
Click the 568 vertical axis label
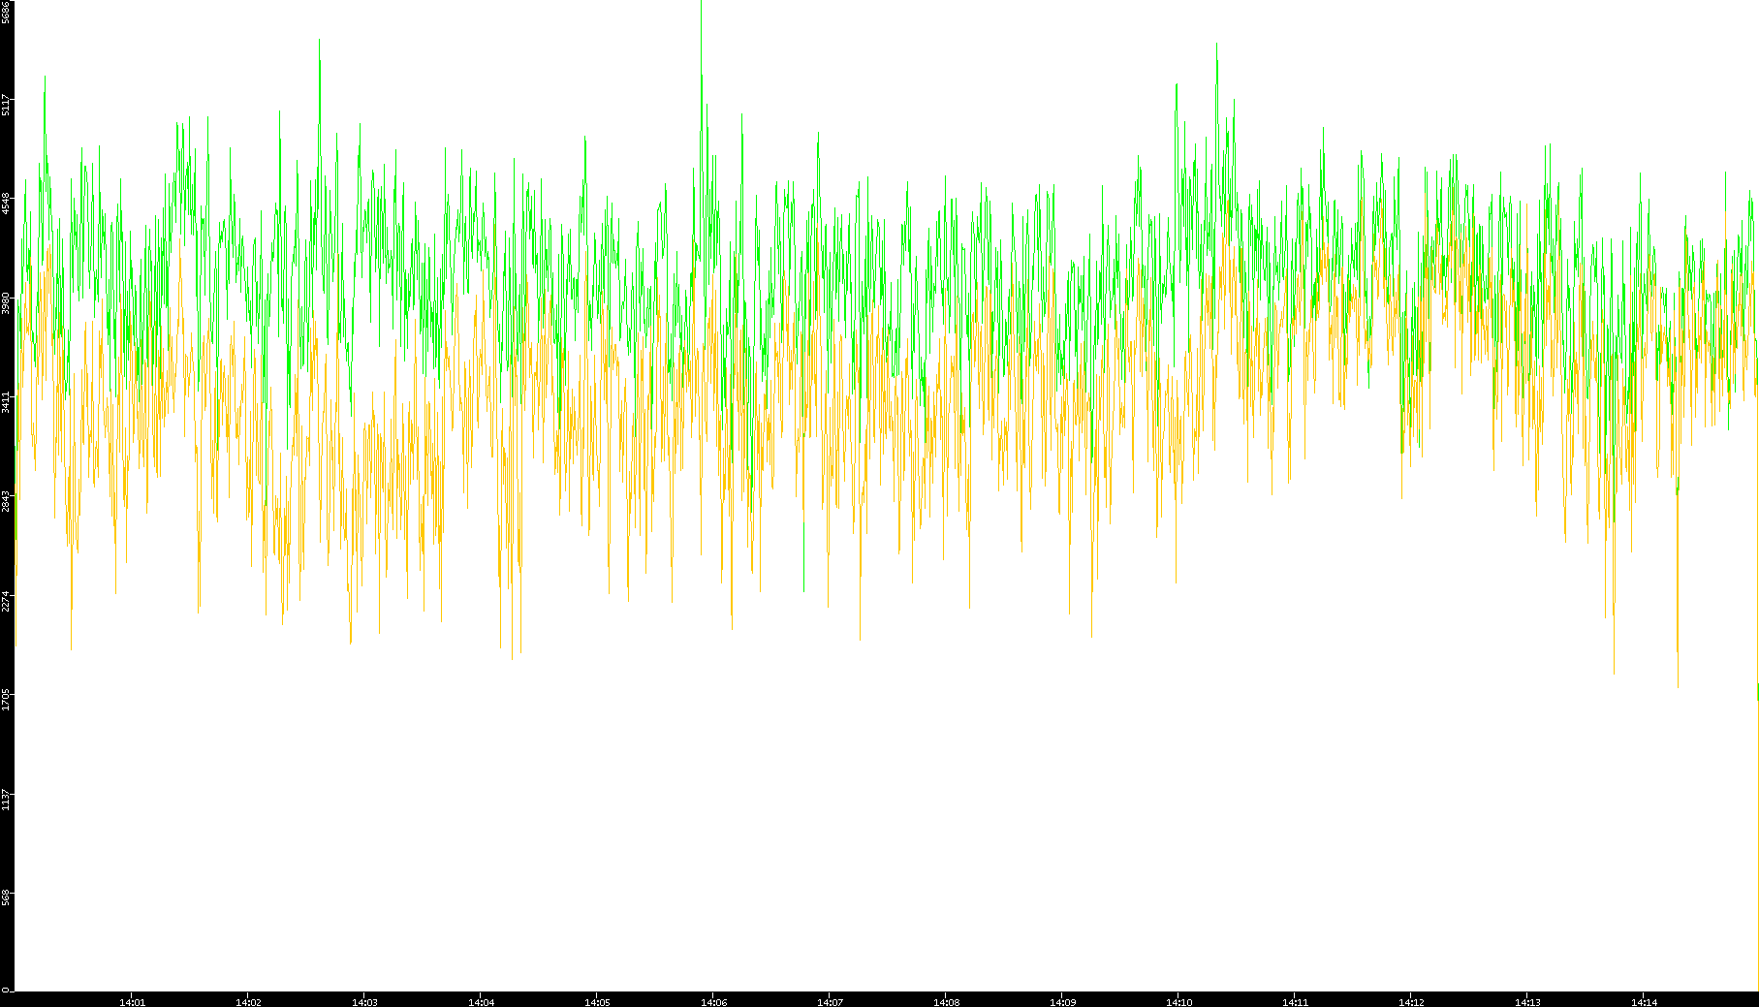coord(7,897)
